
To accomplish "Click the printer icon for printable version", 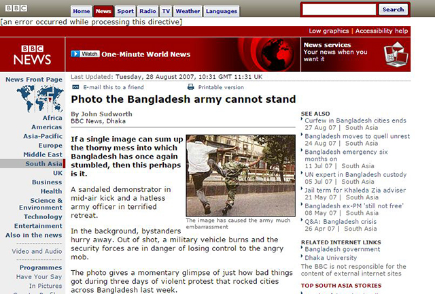I will pyautogui.click(x=190, y=87).
